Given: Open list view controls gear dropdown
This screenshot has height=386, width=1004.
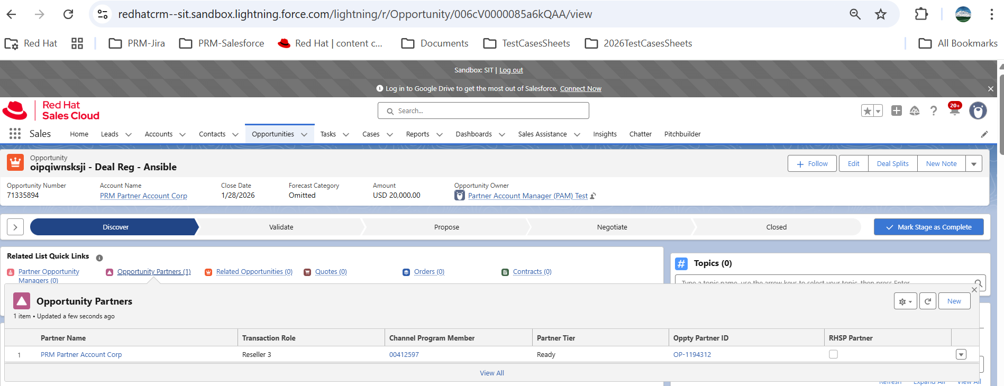Looking at the screenshot, I should click(x=906, y=301).
